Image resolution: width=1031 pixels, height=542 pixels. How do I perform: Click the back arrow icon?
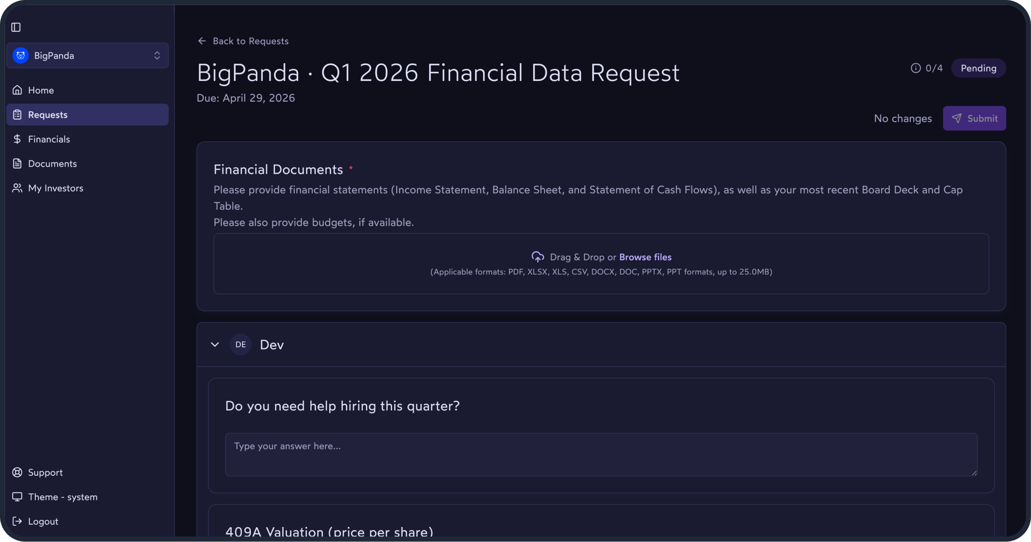point(202,41)
